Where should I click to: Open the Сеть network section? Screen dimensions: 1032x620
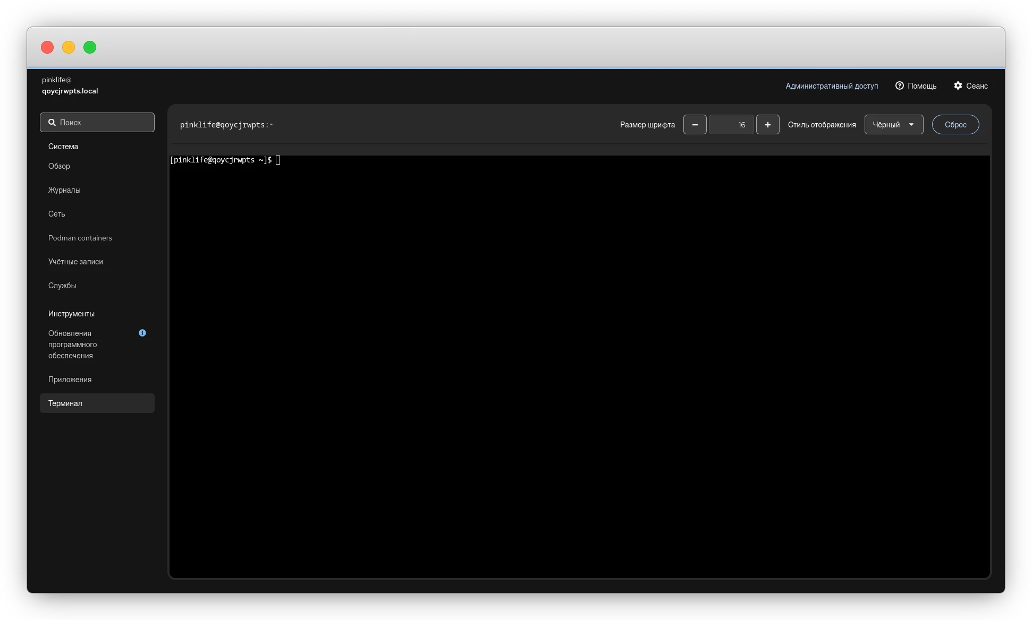[56, 214]
